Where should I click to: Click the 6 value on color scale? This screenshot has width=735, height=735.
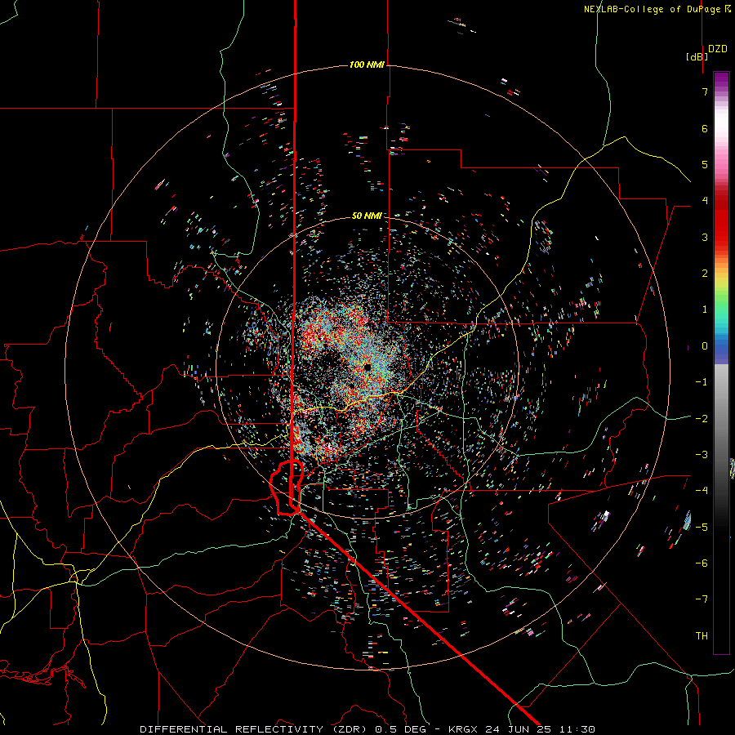705,128
